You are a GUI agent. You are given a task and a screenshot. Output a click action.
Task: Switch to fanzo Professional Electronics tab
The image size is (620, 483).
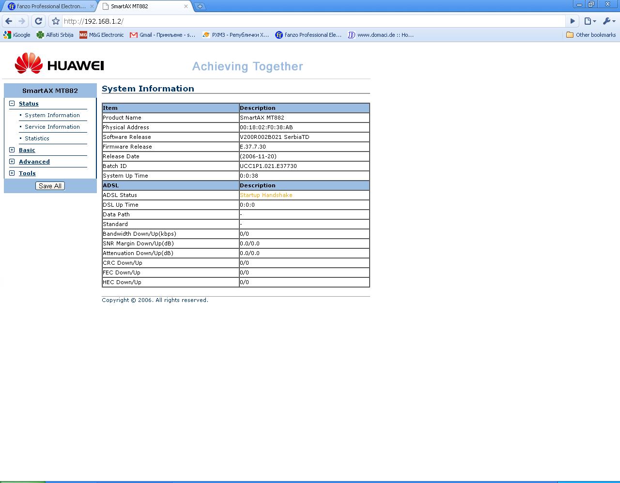coord(48,6)
